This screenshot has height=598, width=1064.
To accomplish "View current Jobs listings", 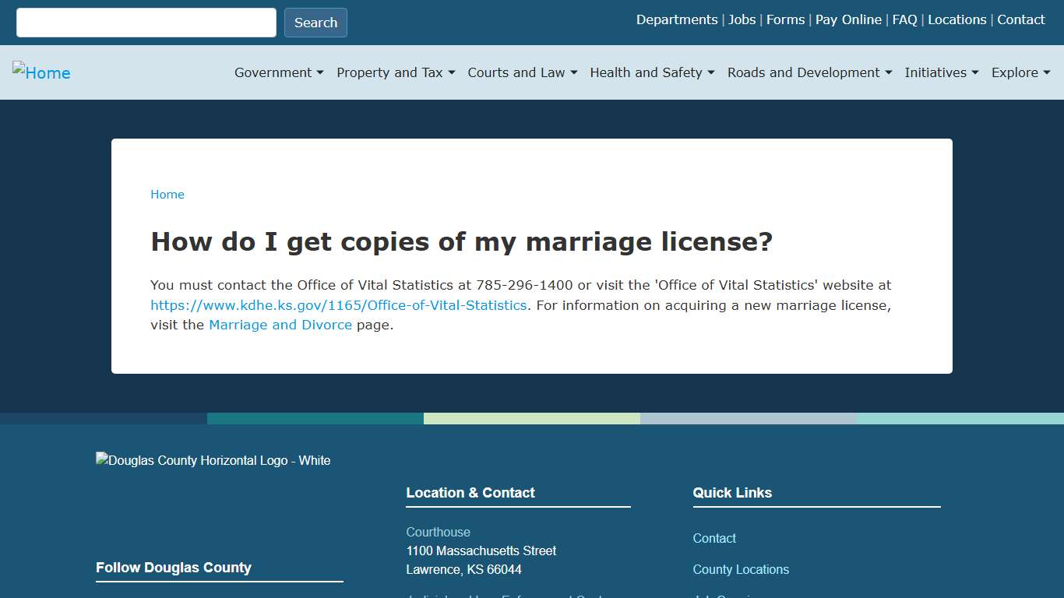I will (742, 19).
